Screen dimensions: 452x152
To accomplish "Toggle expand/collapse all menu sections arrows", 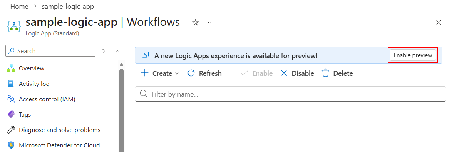I will click(x=103, y=51).
